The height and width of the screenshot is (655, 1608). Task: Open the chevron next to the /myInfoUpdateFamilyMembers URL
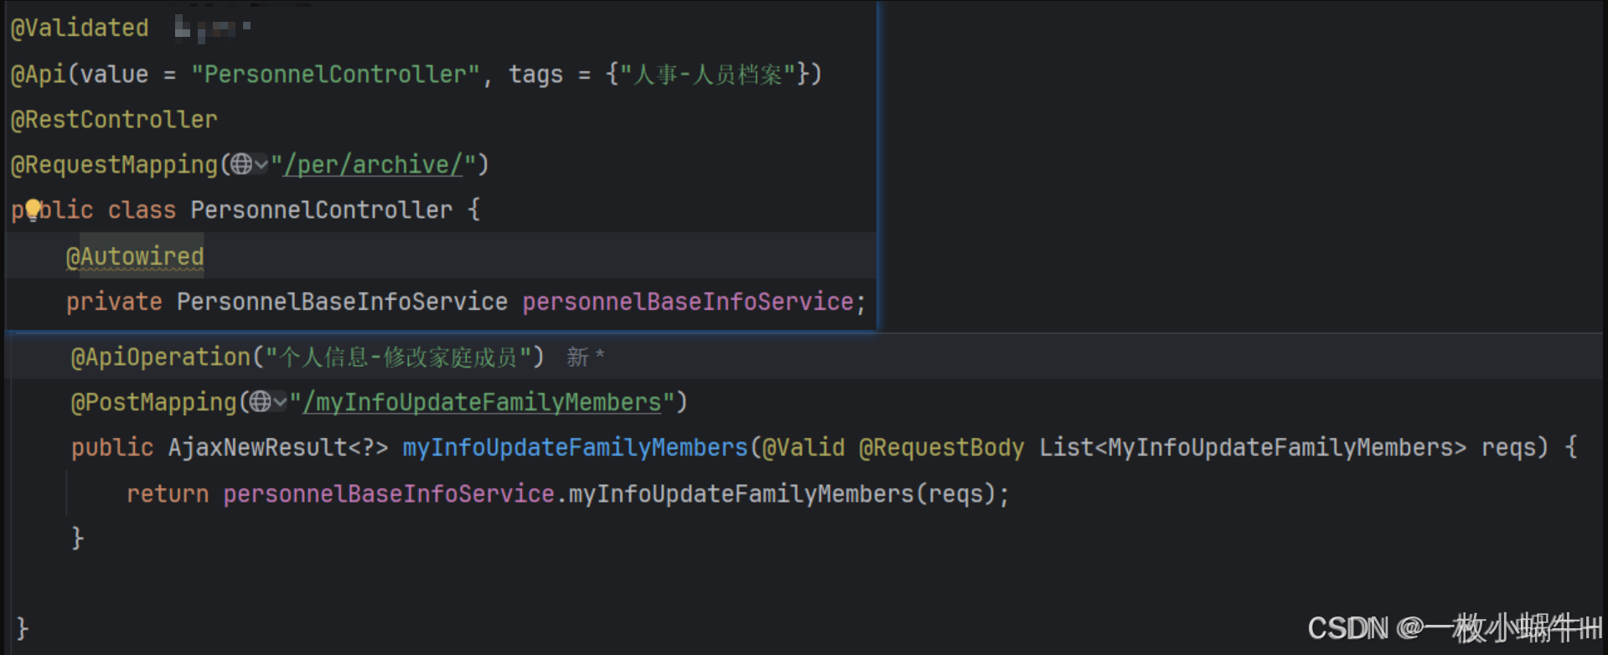280,403
